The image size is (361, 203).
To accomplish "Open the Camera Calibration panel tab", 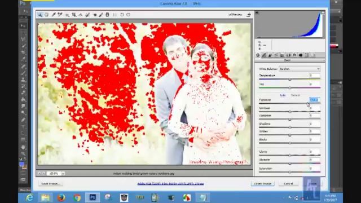I will tap(301, 55).
